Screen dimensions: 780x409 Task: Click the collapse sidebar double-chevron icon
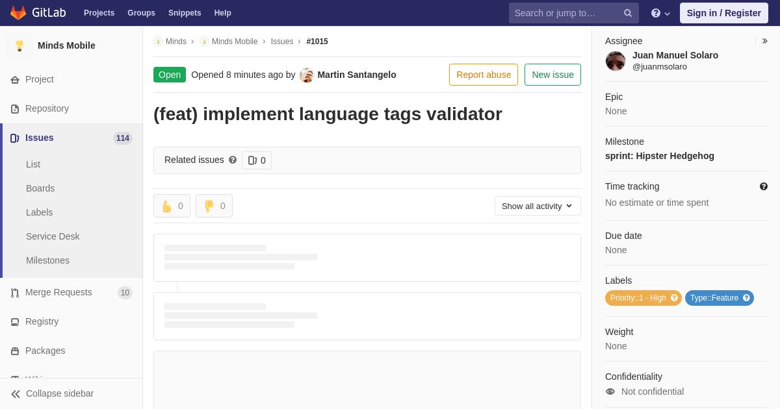point(16,394)
